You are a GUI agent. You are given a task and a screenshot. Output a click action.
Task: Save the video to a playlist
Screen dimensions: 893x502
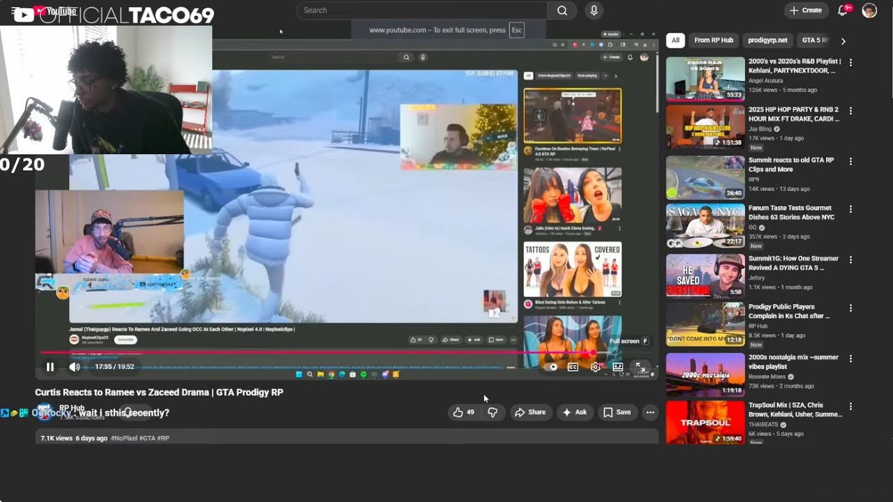617,412
